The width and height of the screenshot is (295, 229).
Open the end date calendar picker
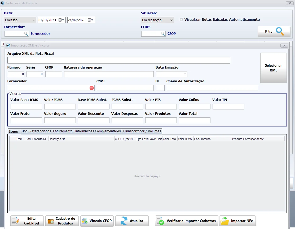(91, 20)
